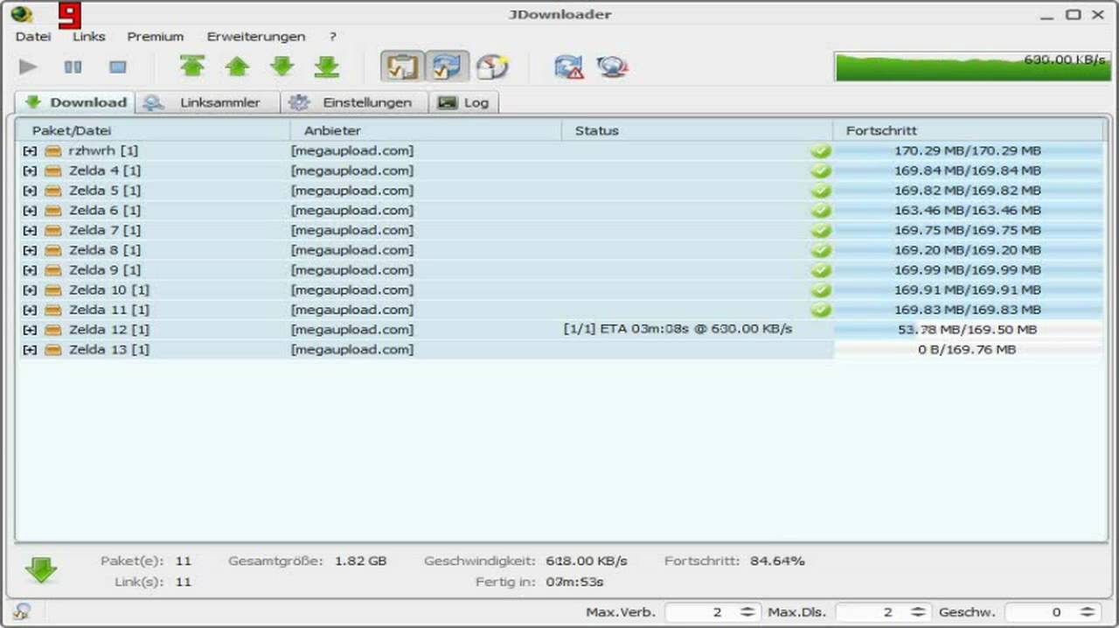This screenshot has width=1119, height=628.
Task: Open the Erweiterungen menu
Action: pos(256,37)
